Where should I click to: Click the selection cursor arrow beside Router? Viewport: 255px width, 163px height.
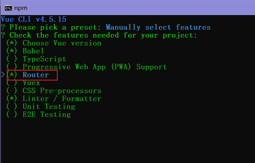coord(3,75)
